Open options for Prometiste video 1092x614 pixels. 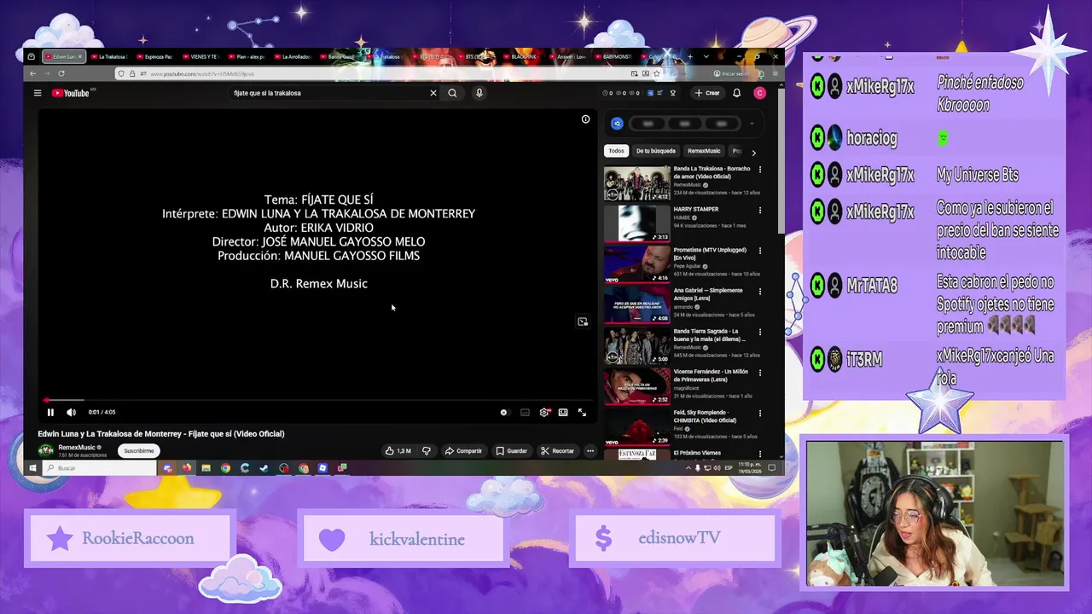point(760,251)
